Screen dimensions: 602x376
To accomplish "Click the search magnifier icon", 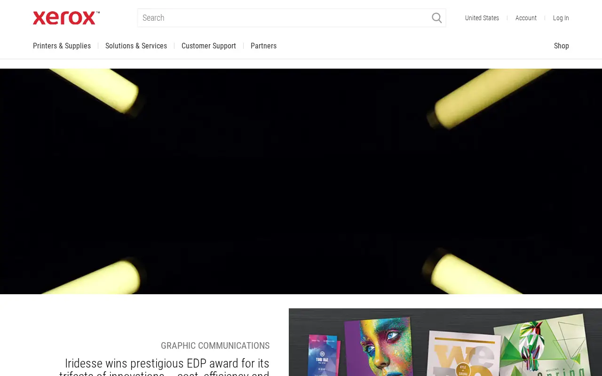I will 437,18.
